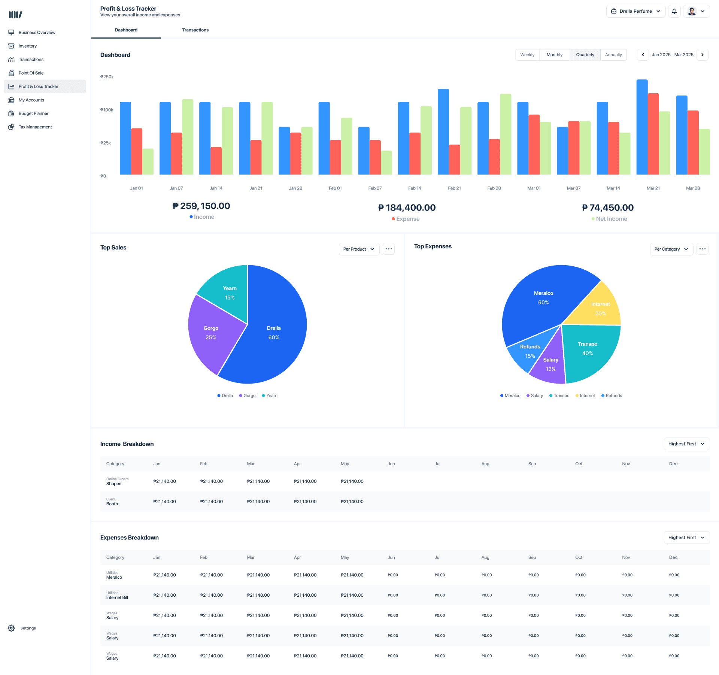
Task: Open Settings gear icon
Action: [11, 628]
